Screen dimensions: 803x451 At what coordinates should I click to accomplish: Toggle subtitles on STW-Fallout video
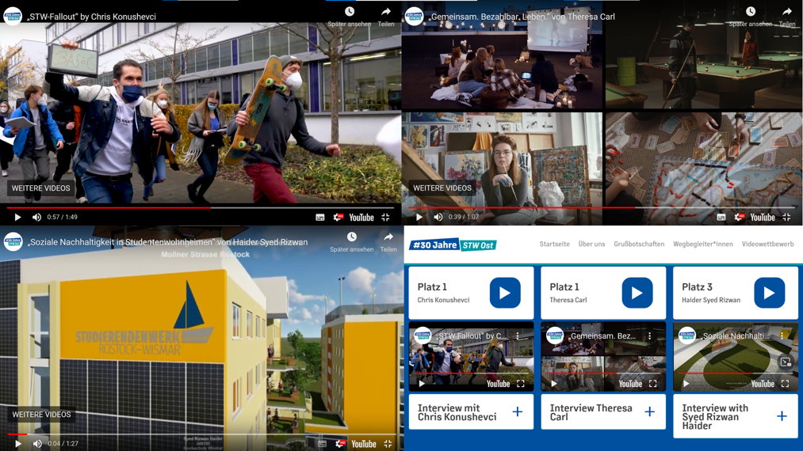[x=320, y=218]
